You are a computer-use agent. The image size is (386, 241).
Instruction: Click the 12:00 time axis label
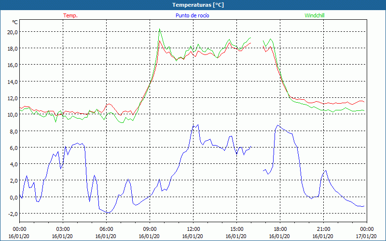(x=193, y=229)
